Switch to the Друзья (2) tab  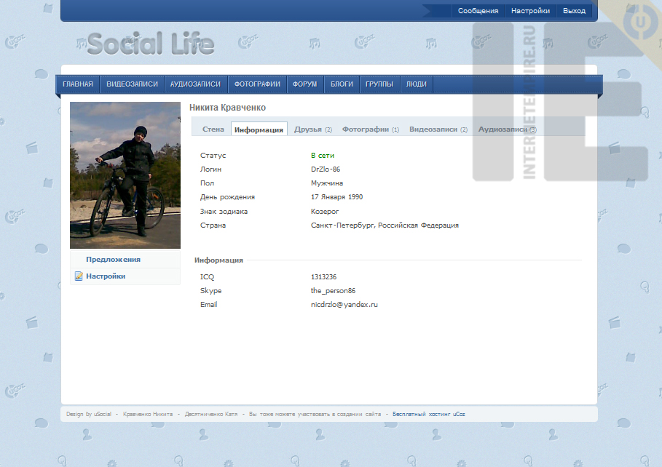tap(313, 129)
